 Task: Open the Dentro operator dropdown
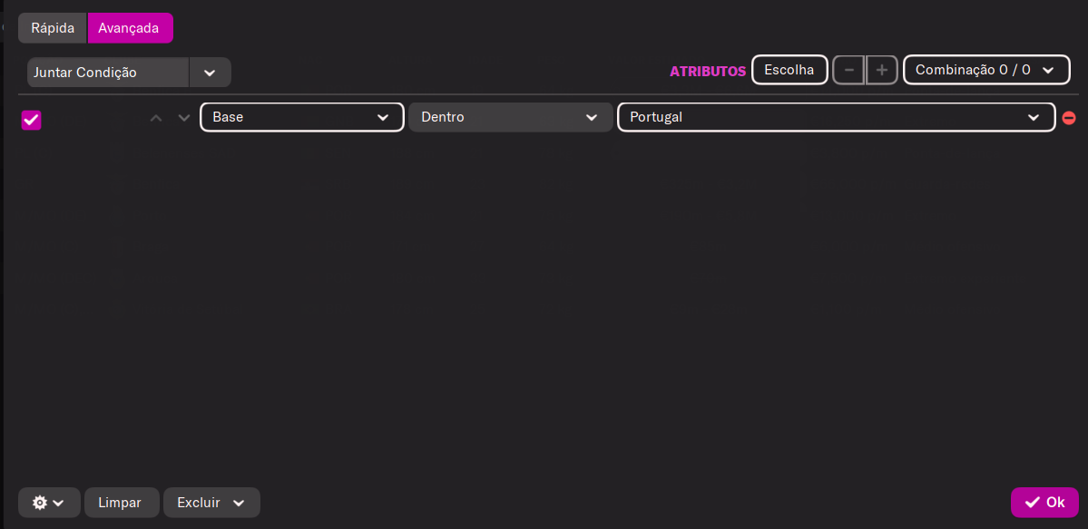pos(511,117)
